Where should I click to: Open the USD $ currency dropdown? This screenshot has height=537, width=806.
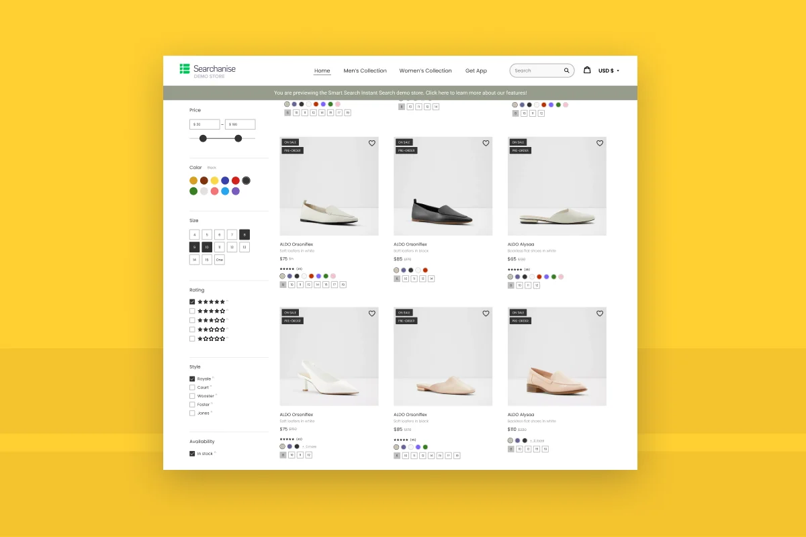(609, 70)
